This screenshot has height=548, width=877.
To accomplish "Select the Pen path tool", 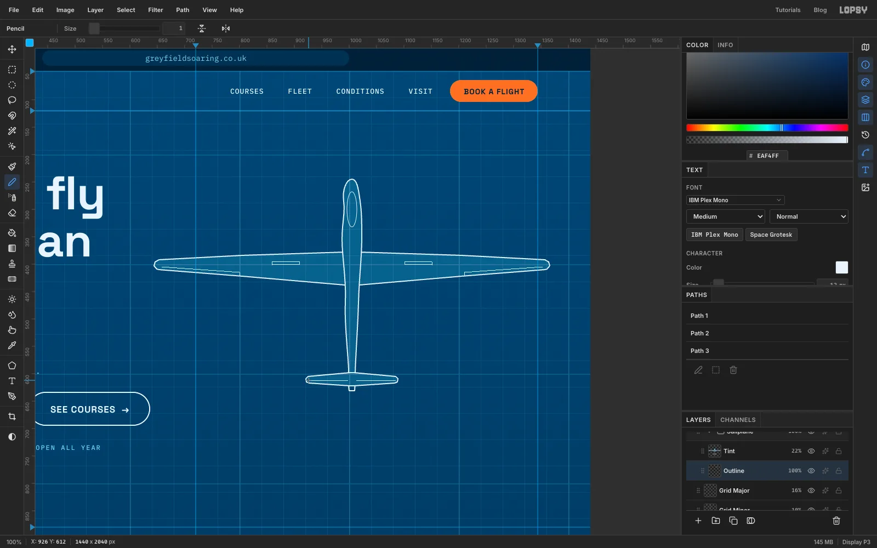I will pyautogui.click(x=12, y=396).
